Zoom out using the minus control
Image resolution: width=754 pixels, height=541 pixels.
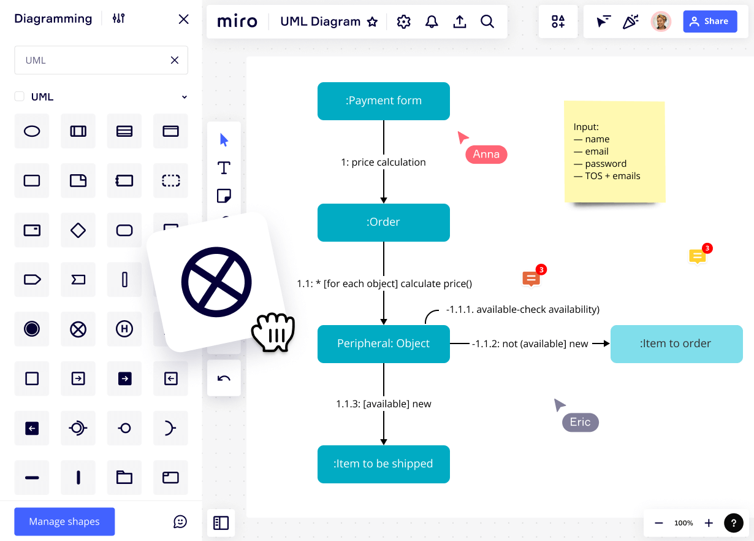coord(658,523)
